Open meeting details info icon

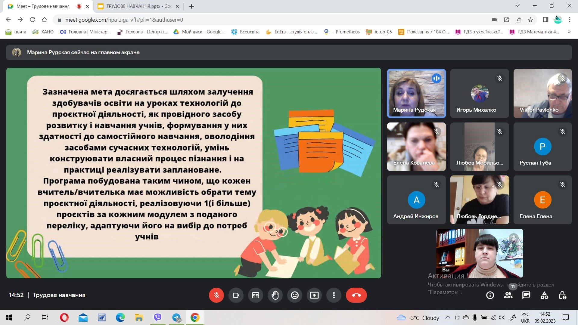tap(490, 296)
